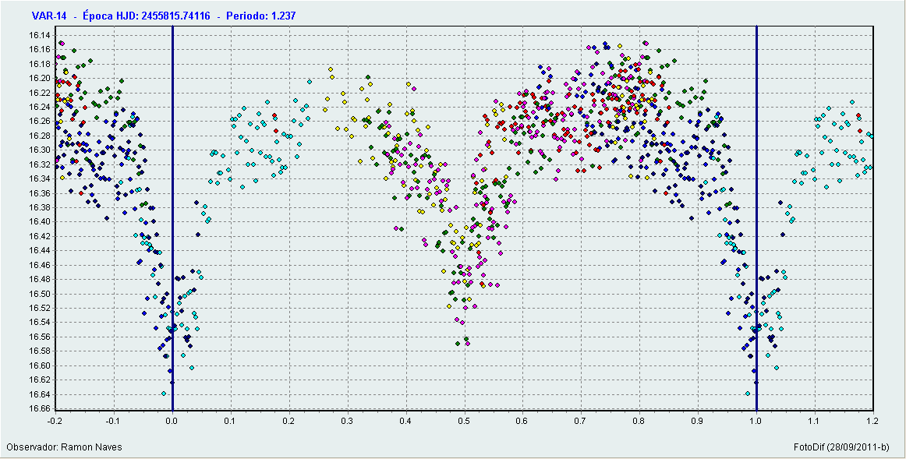Select the 16.34 y-axis value
Image resolution: width=906 pixels, height=459 pixels.
tap(39, 178)
